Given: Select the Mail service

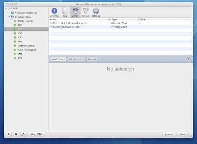Looking at the screenshot, I should pos(20,42).
